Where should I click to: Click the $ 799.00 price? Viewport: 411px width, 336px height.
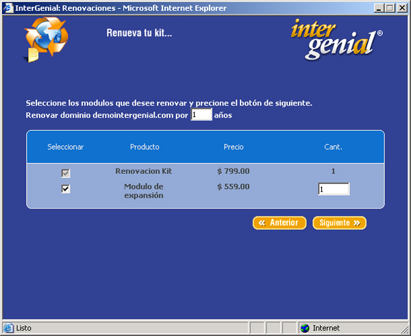tap(234, 171)
